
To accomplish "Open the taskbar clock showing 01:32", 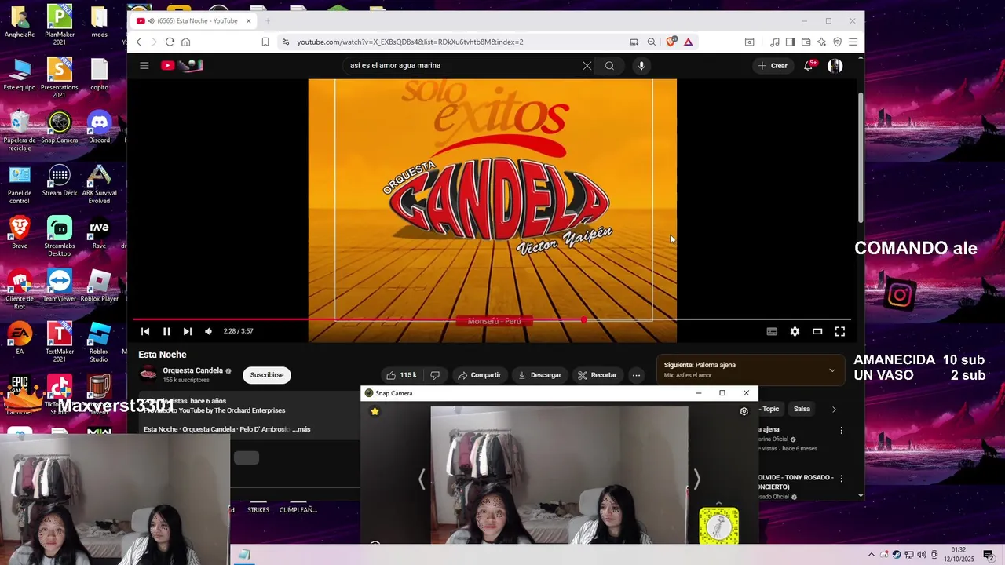I will [x=959, y=555].
